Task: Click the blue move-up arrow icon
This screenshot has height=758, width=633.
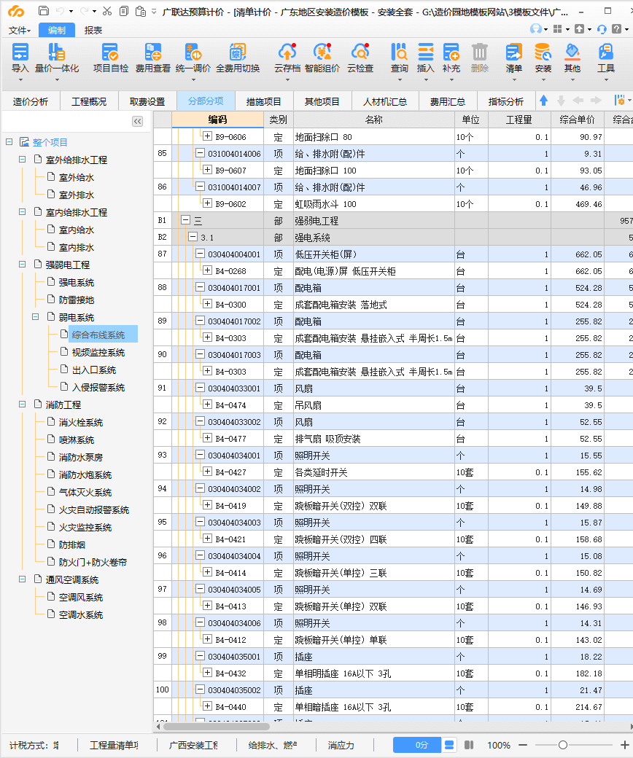Action: pyautogui.click(x=543, y=101)
